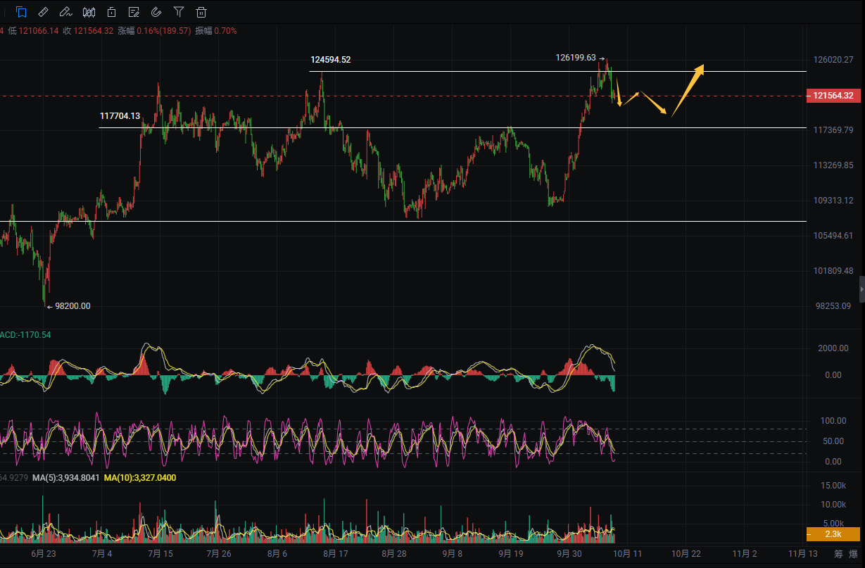
Task: Click the 爆 tab at bottom right
Action: coord(854,554)
